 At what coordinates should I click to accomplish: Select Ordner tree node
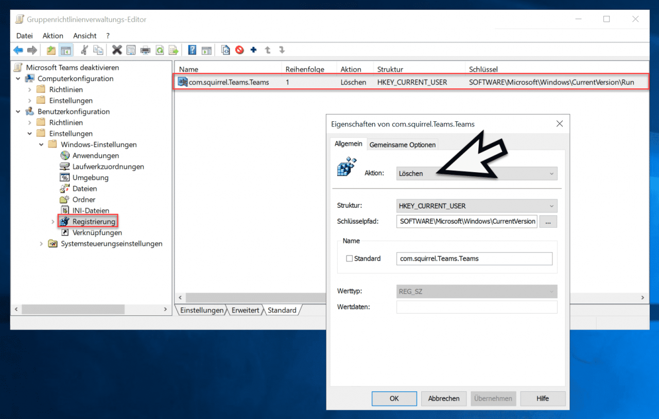(x=84, y=199)
